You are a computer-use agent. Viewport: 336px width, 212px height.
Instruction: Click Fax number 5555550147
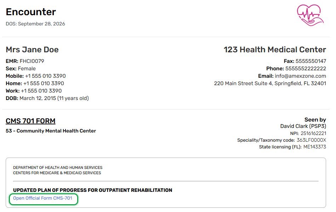point(311,61)
